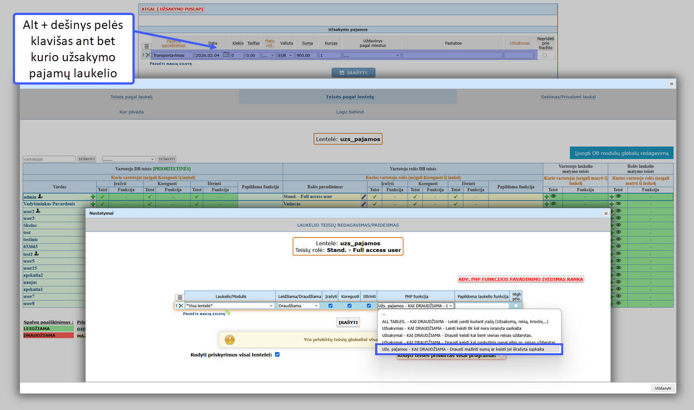Click Įjungti DB modulių globalų redagavimą button

(622, 153)
